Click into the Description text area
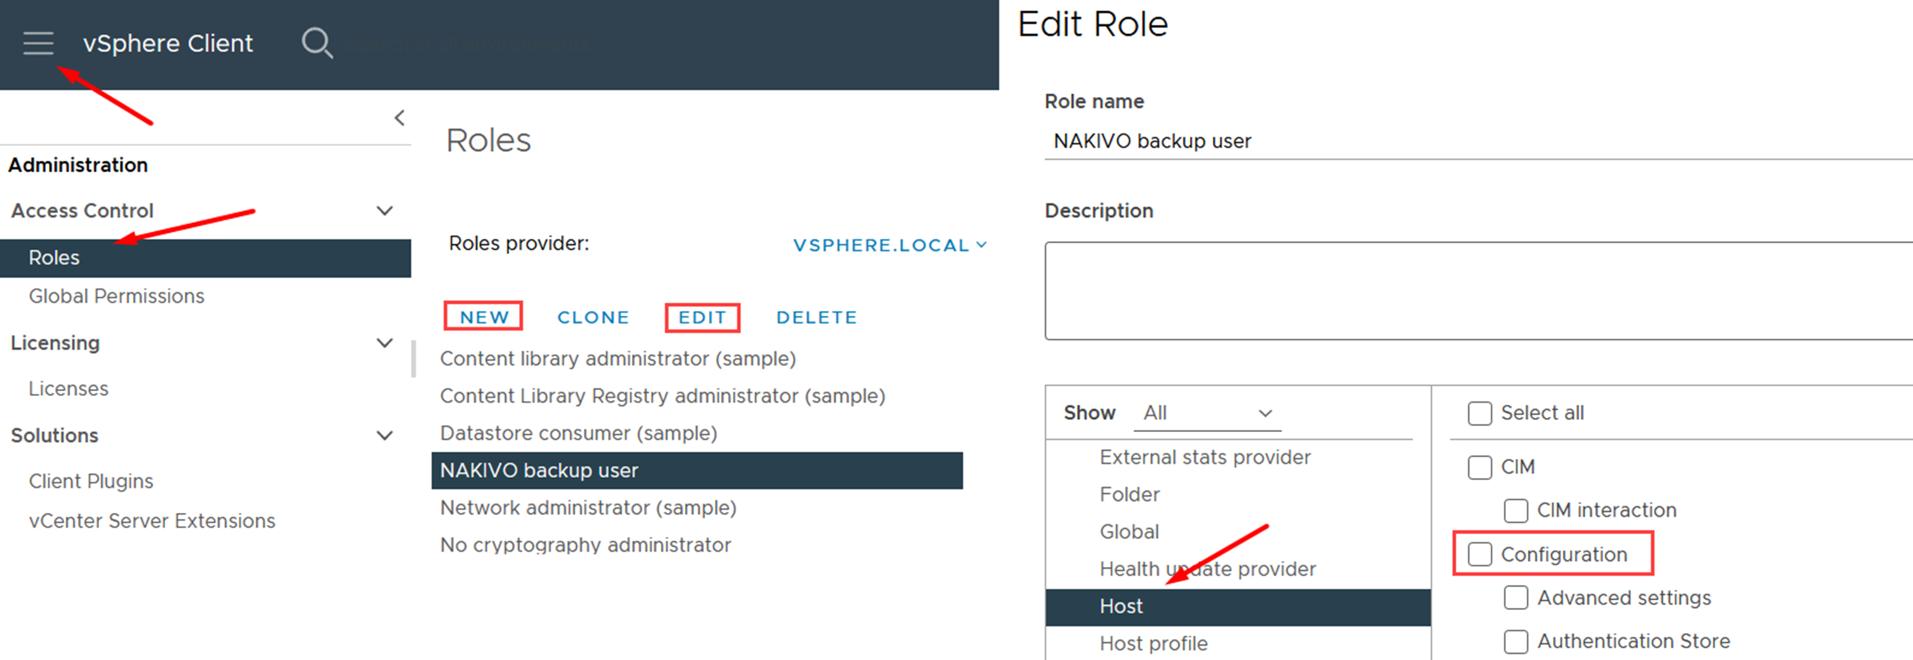 pos(1478,291)
